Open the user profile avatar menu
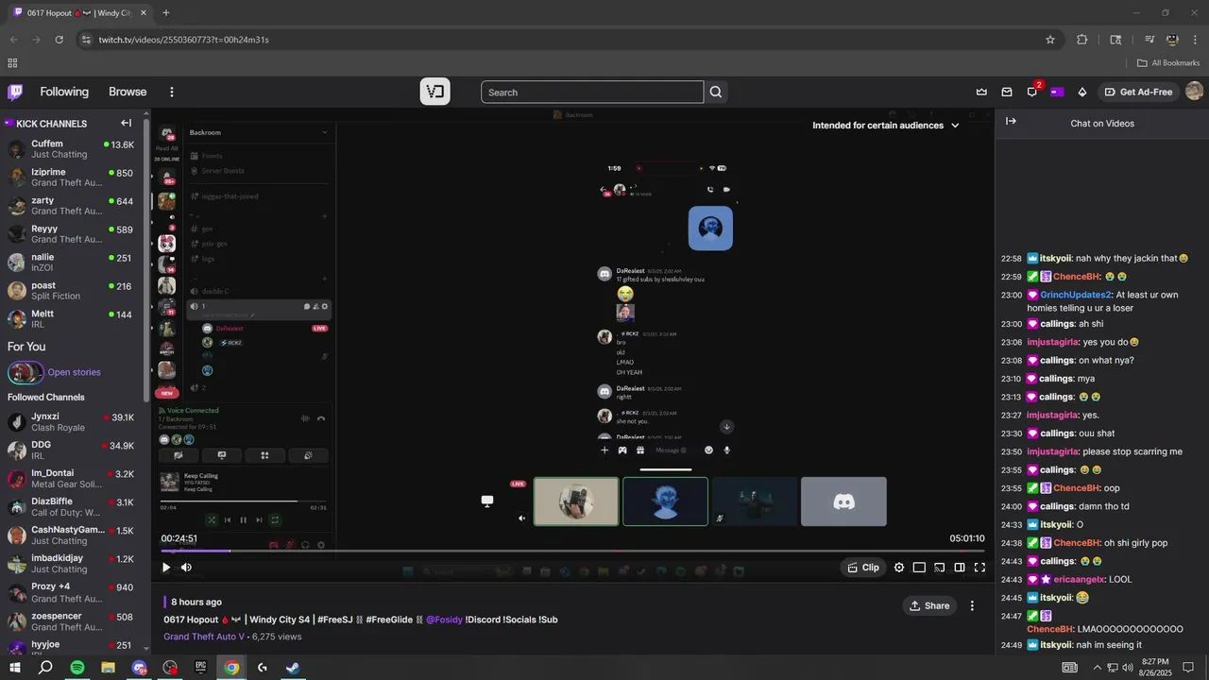The image size is (1209, 680). click(1194, 92)
